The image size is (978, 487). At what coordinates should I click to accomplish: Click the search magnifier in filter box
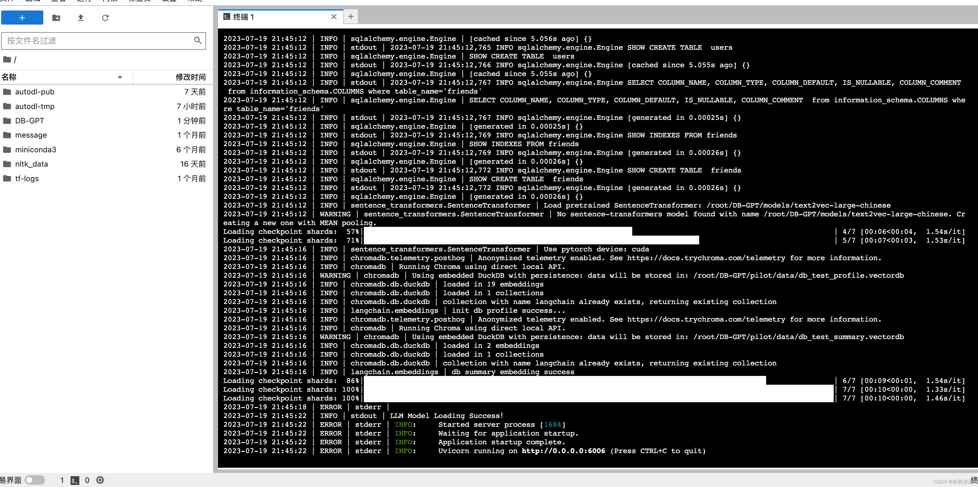point(198,40)
